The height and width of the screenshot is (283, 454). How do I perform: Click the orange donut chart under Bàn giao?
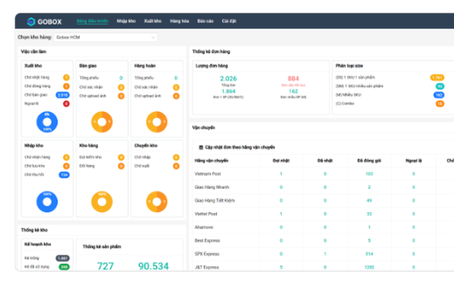click(x=101, y=122)
